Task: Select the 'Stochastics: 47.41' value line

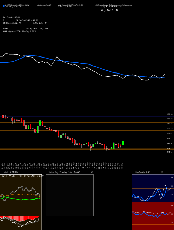Action: [x=11, y=17]
